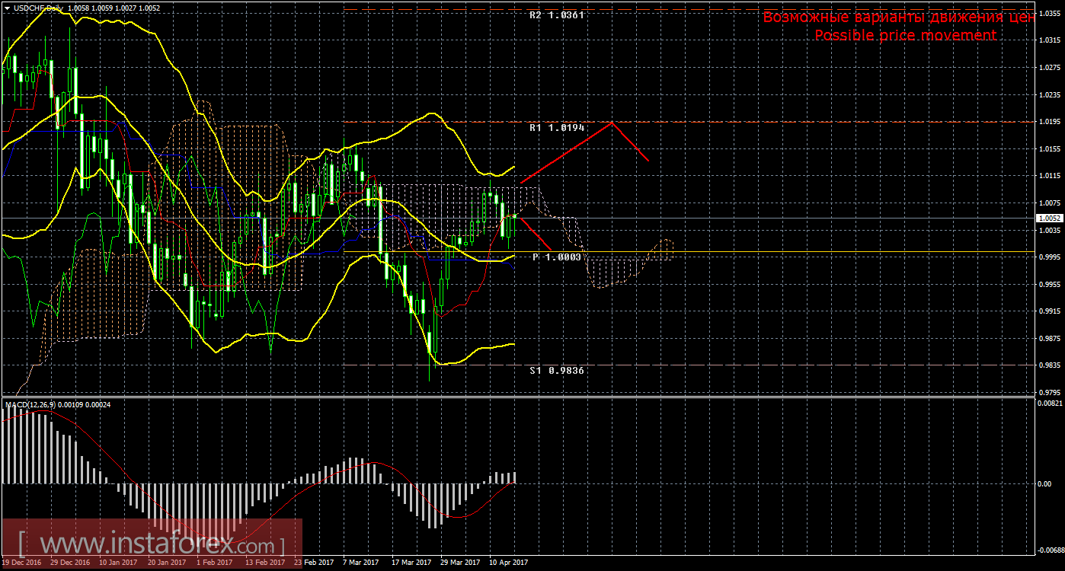Screen dimensions: 1065x571
Task: Click the 0.9995 price axis value
Action: [1050, 257]
